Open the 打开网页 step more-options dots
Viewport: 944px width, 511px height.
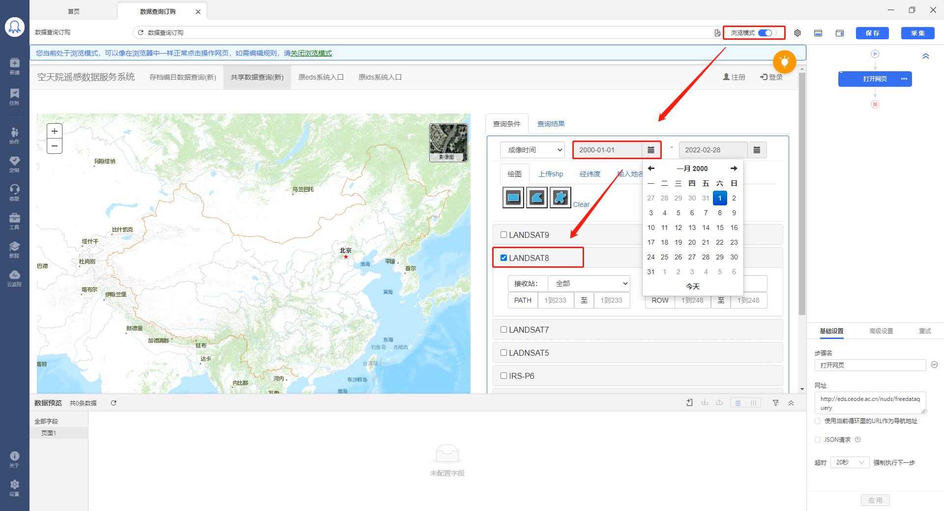click(x=904, y=79)
